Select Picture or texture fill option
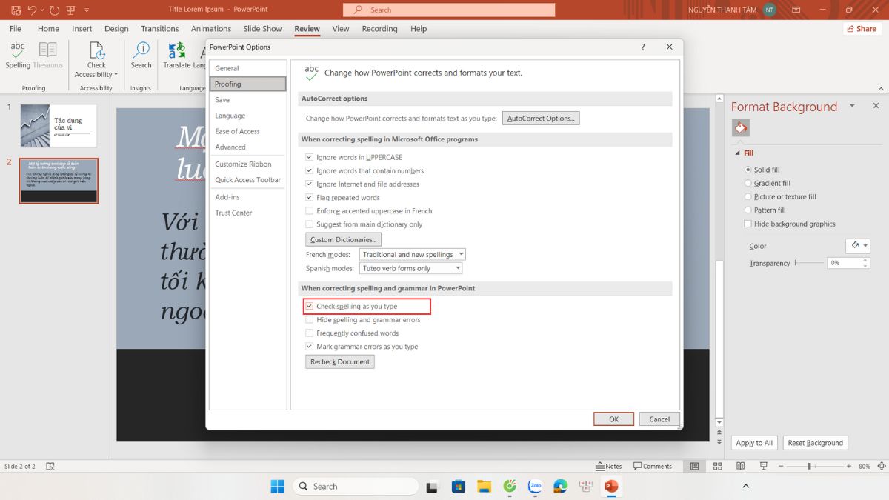Screen dimensions: 889x500 [x=748, y=197]
